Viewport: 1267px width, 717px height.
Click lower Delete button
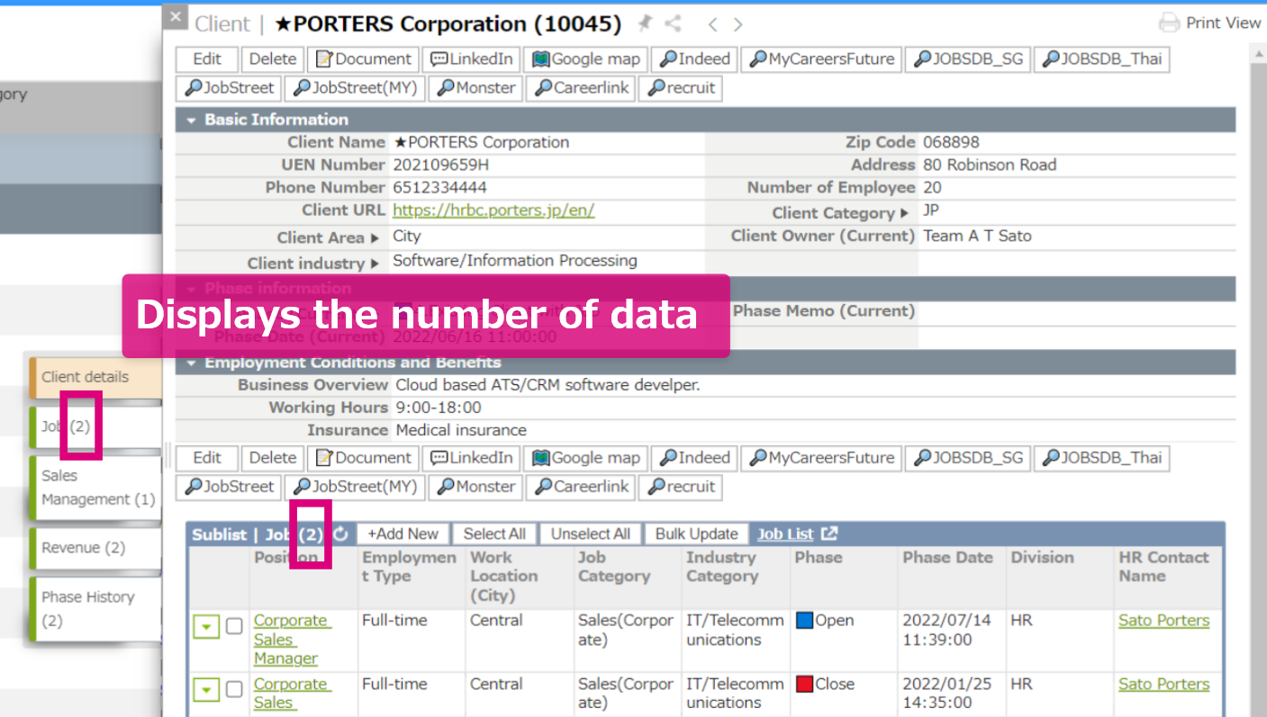(273, 458)
